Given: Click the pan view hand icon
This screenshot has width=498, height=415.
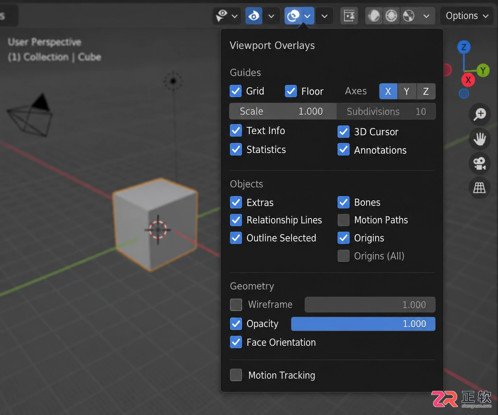Looking at the screenshot, I should [480, 139].
